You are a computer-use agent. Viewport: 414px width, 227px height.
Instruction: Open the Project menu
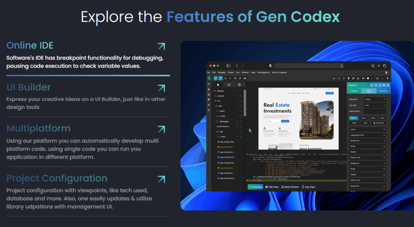[231, 73]
